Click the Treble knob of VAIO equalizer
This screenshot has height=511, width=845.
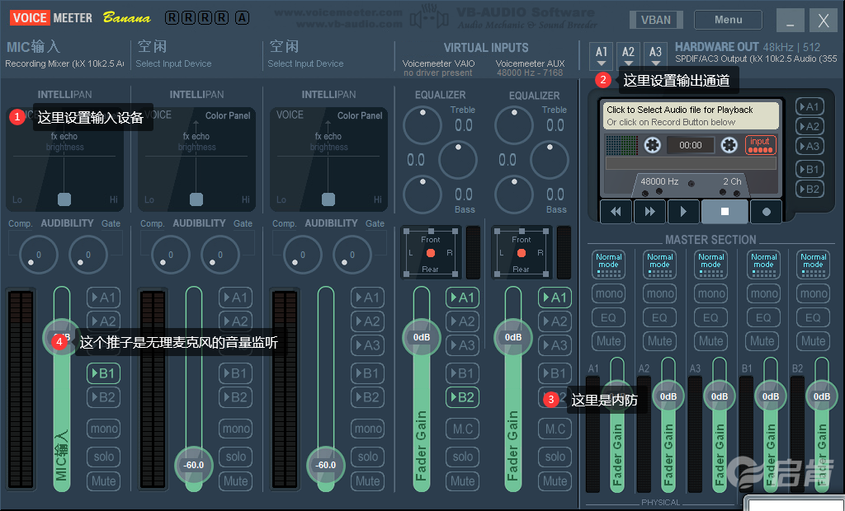(422, 125)
